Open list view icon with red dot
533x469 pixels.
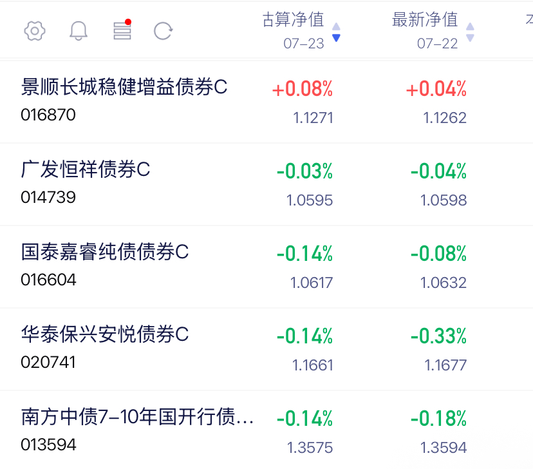pyautogui.click(x=122, y=29)
